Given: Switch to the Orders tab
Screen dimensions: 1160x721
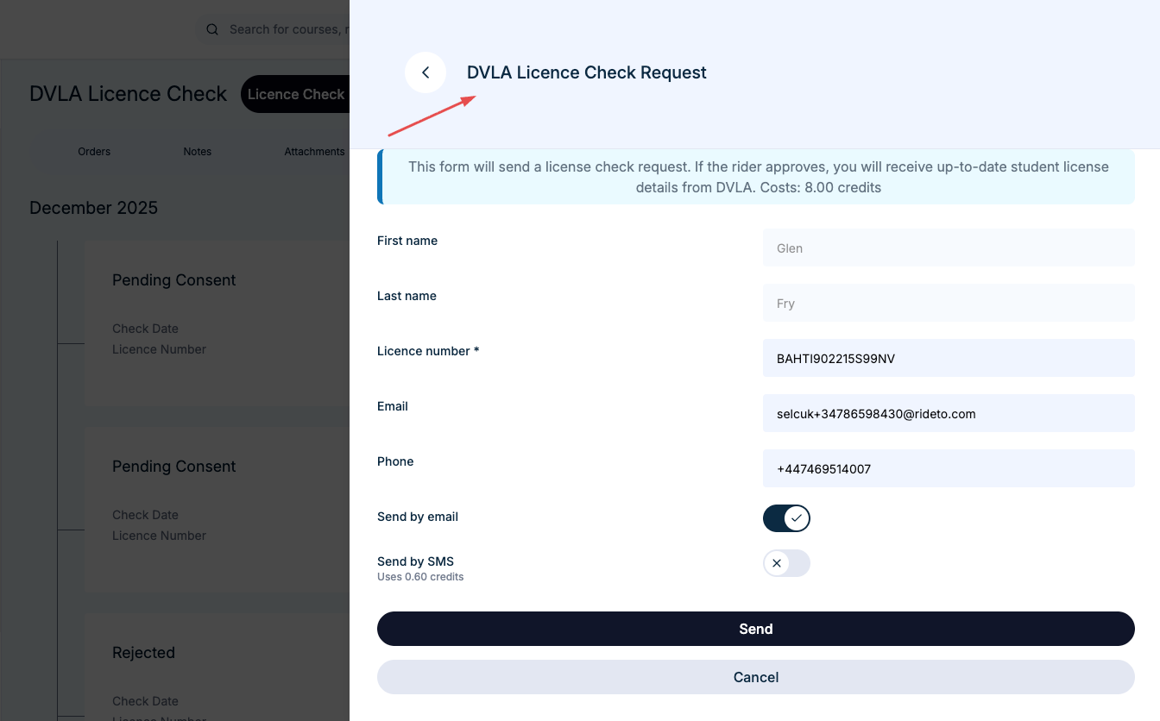Looking at the screenshot, I should (94, 151).
